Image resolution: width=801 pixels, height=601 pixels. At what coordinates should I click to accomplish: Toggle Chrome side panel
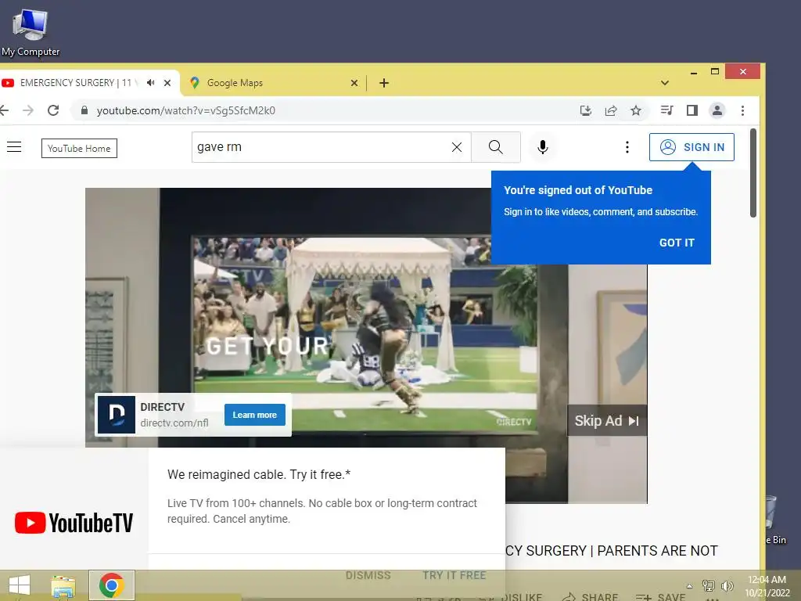pos(692,110)
